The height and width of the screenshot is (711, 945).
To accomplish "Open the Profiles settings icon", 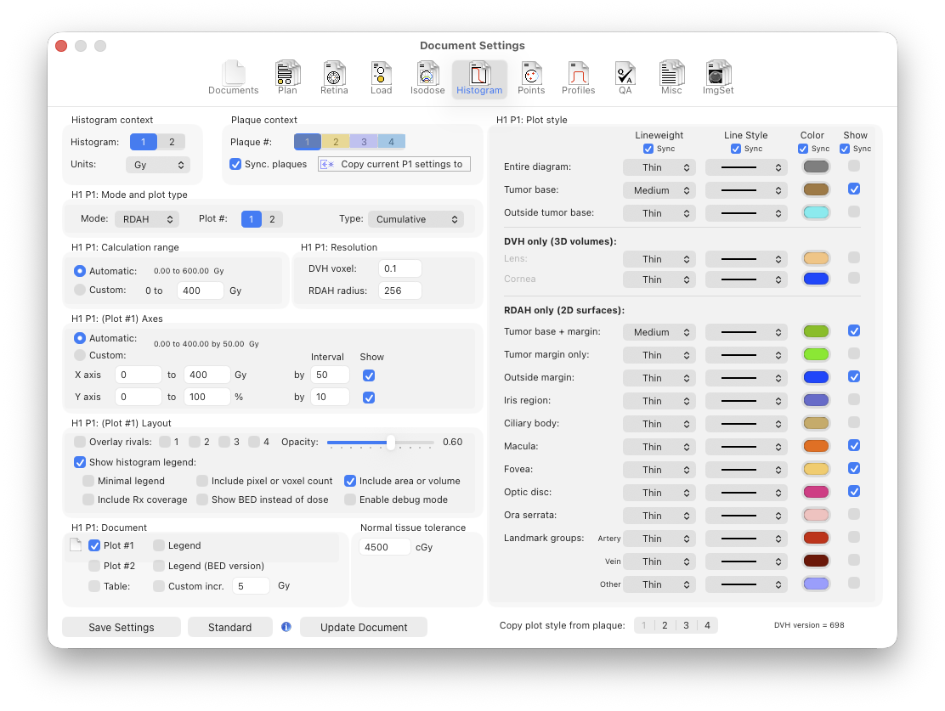I will coord(578,77).
